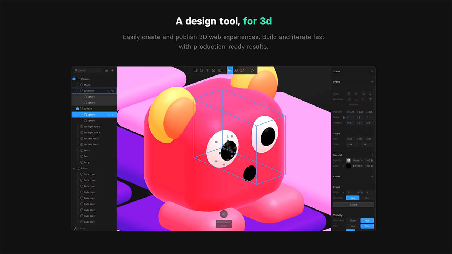Select the move transform tool

pyautogui.click(x=230, y=71)
